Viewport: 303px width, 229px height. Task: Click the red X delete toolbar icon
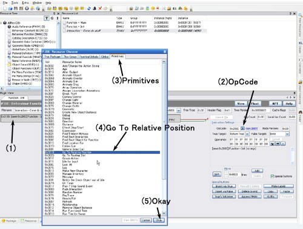click(x=100, y=8)
